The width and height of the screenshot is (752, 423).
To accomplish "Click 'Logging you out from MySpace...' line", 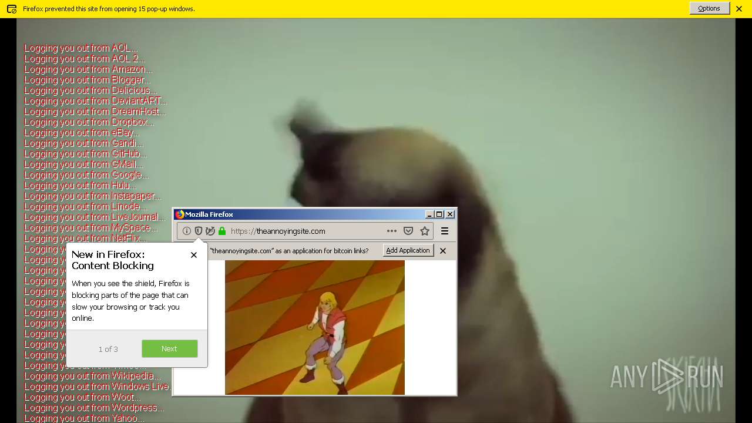I will (x=91, y=228).
